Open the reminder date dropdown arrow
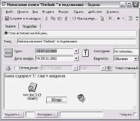Screen dimensions: 140x121 tap(75, 68)
